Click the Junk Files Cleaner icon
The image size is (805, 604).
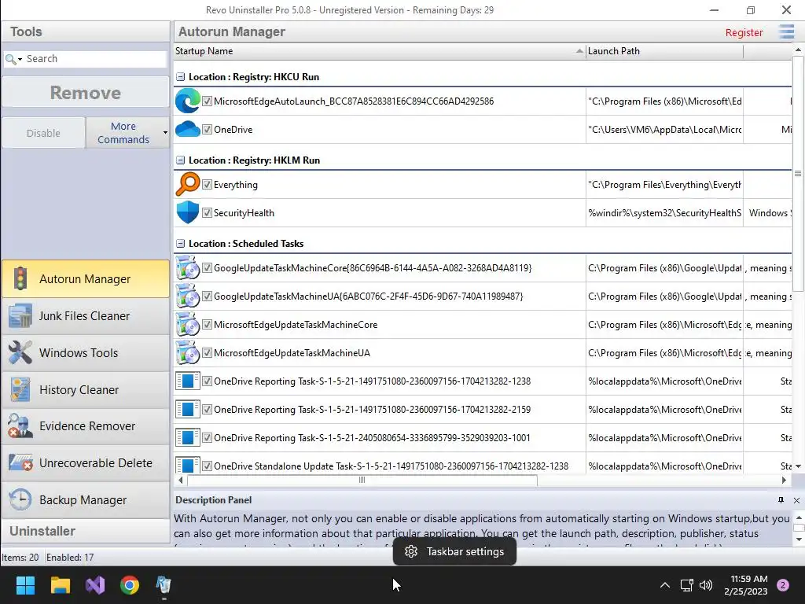[x=20, y=315]
